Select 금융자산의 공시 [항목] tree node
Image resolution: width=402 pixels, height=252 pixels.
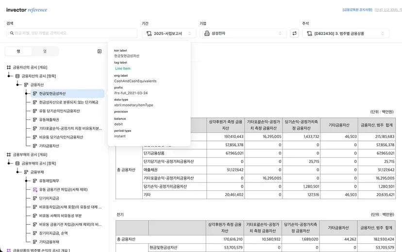click(39, 76)
